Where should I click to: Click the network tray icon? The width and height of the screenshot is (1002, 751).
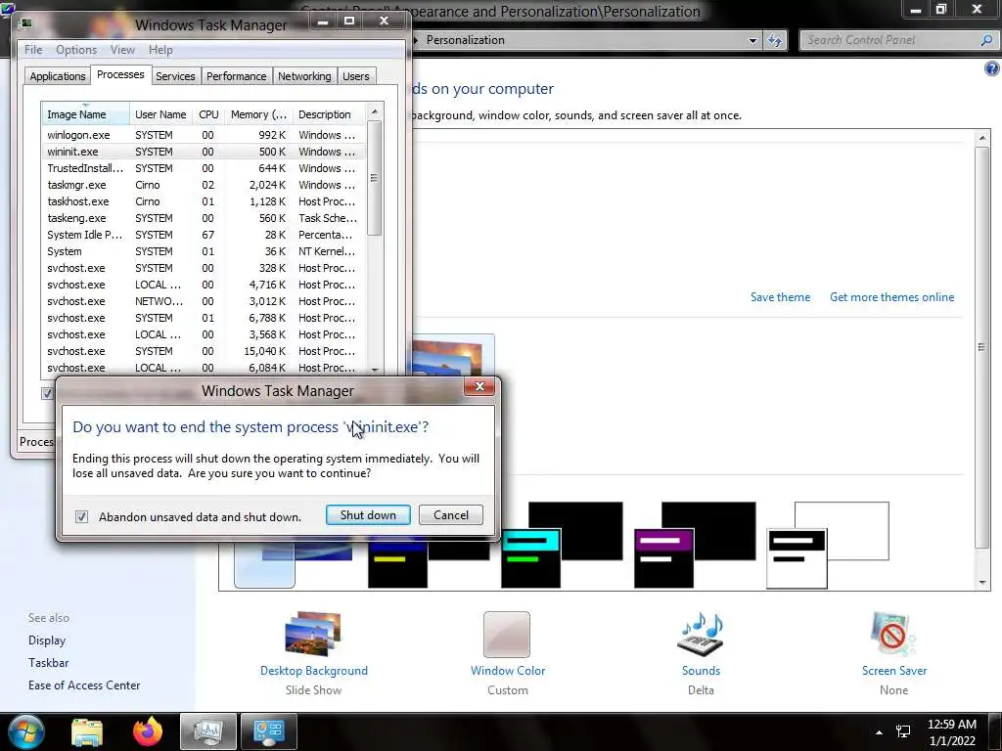(x=903, y=731)
